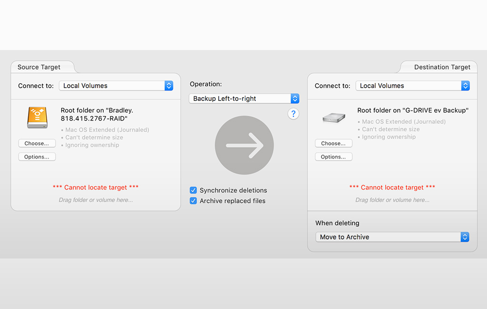
Task: Click Choose... under the source drive
Action: (x=37, y=143)
